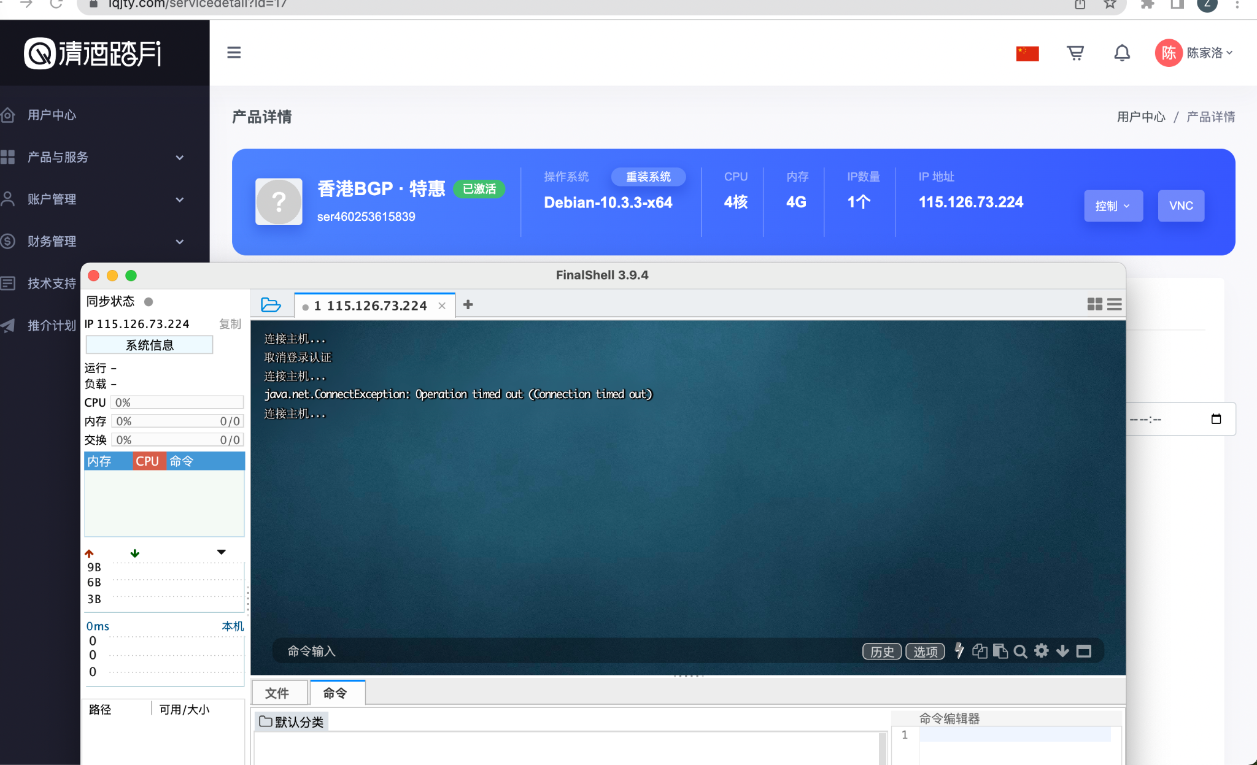
Task: Click the fullscreen rectangle icon in terminal
Action: [x=1084, y=651]
